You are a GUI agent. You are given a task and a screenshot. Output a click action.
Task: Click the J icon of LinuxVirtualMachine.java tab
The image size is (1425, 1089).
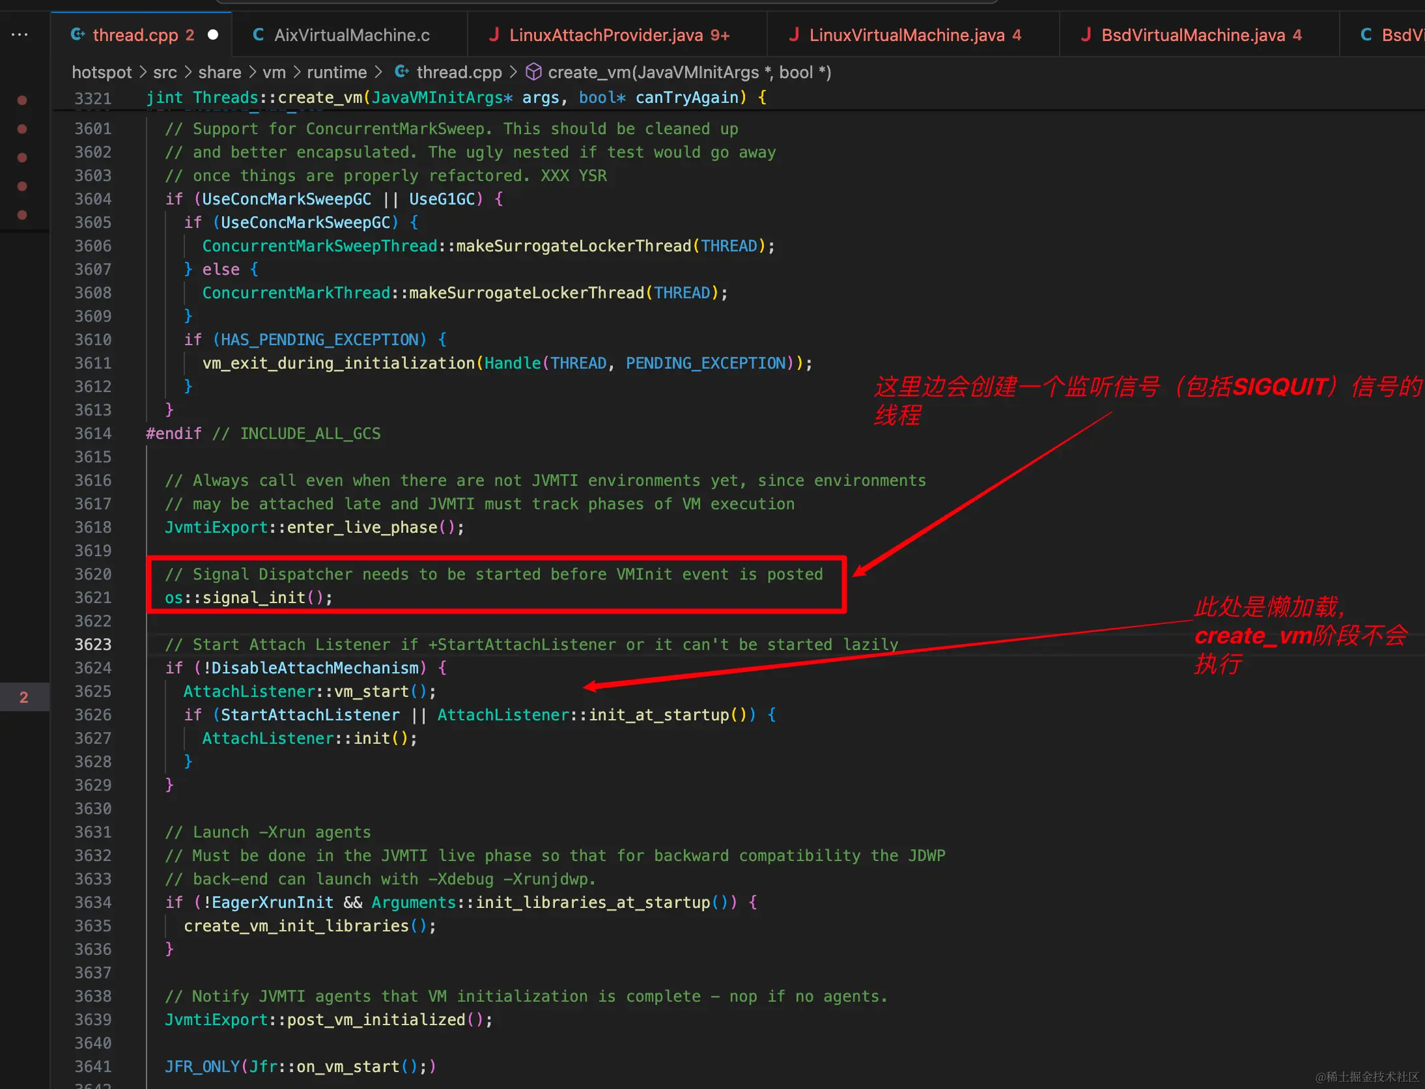(794, 35)
